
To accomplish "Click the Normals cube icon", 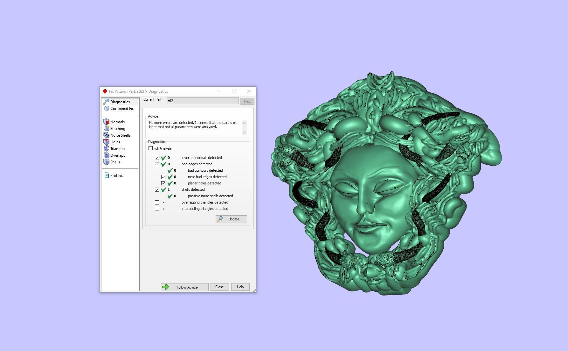I will [x=107, y=122].
